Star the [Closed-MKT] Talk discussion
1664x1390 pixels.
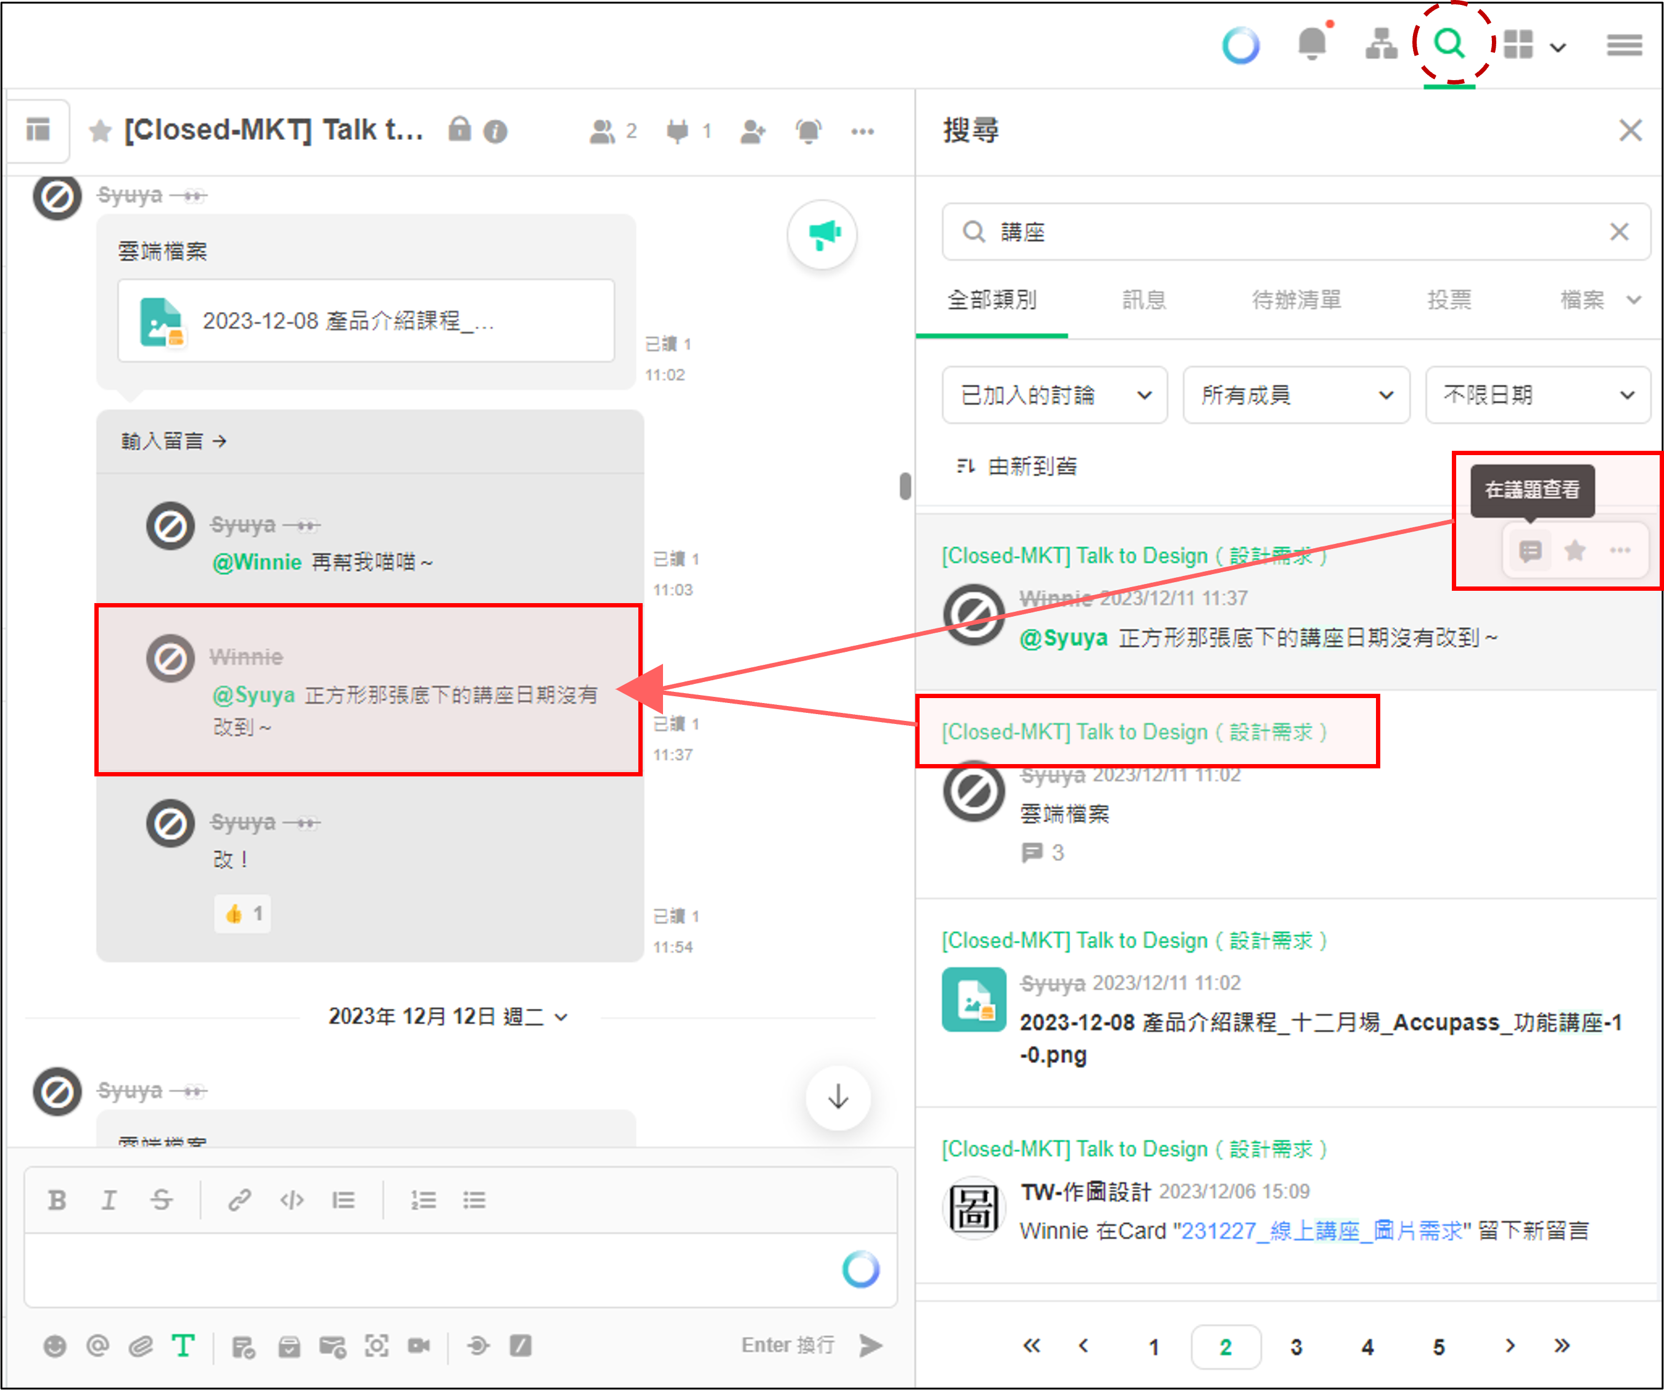click(100, 131)
